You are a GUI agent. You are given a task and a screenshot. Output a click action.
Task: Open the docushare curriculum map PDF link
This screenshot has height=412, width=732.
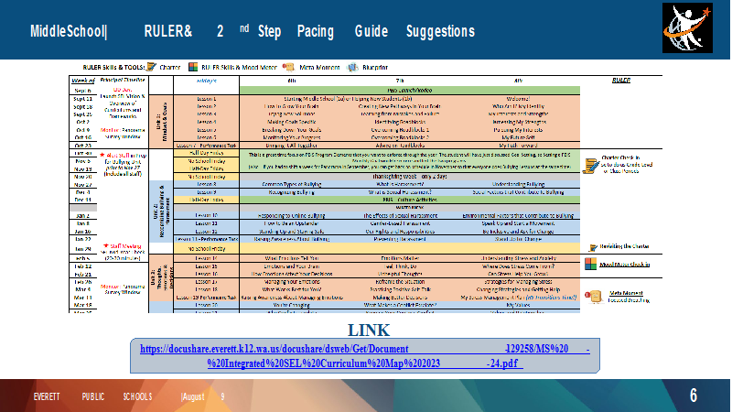click(x=364, y=356)
